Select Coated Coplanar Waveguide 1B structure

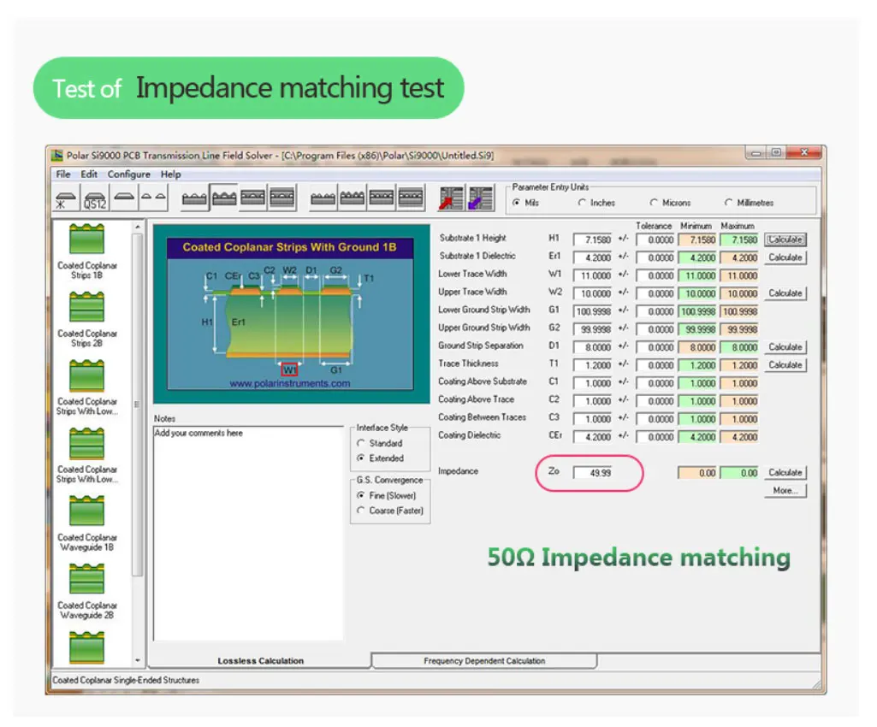[86, 523]
